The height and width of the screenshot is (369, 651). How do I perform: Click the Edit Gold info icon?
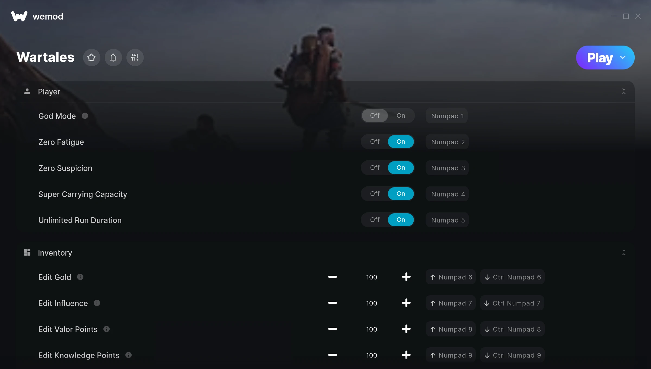[80, 277]
